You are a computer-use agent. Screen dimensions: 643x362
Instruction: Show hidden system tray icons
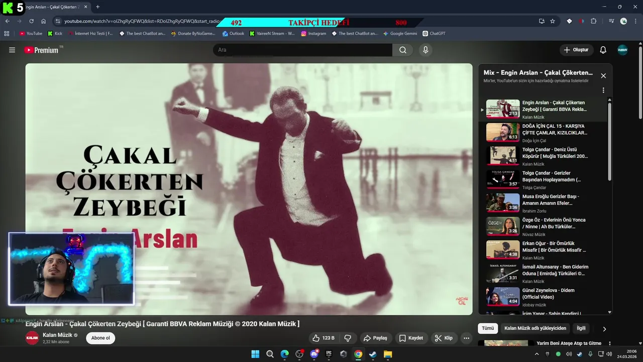coord(537,354)
